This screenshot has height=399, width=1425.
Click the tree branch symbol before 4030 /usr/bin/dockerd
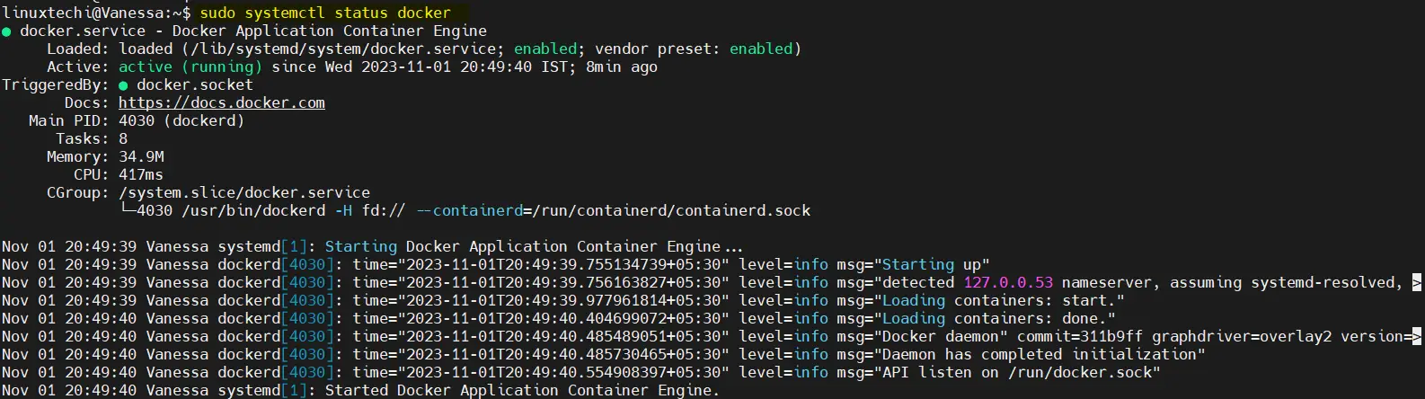[x=128, y=210]
